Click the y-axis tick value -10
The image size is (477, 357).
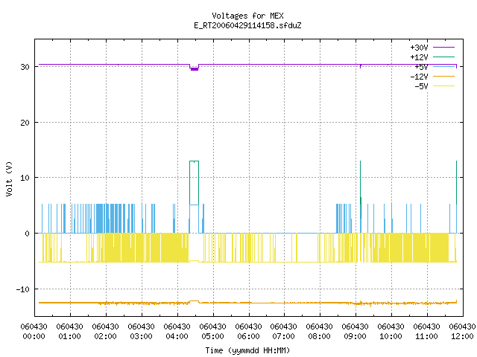[23, 289]
